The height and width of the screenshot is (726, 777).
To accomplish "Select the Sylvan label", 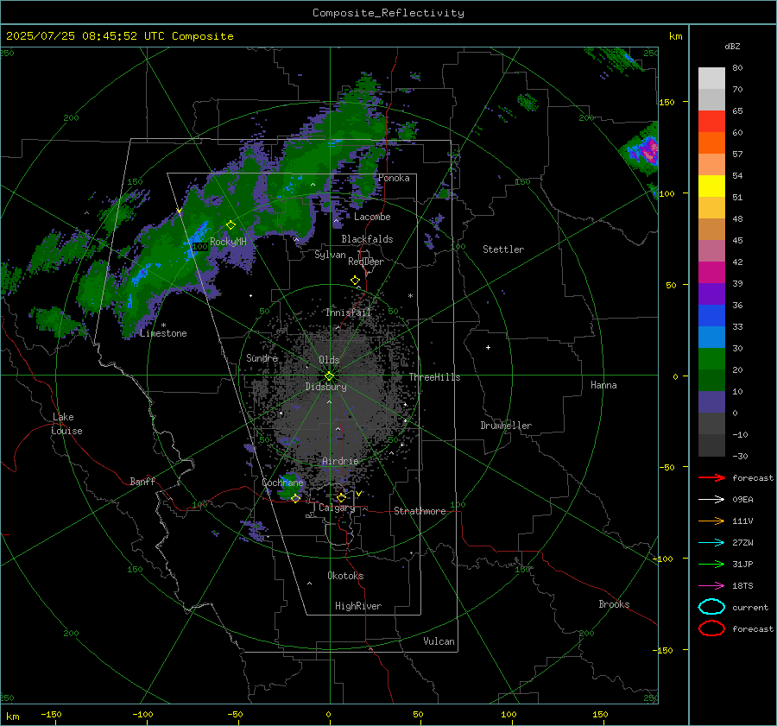I will [330, 256].
